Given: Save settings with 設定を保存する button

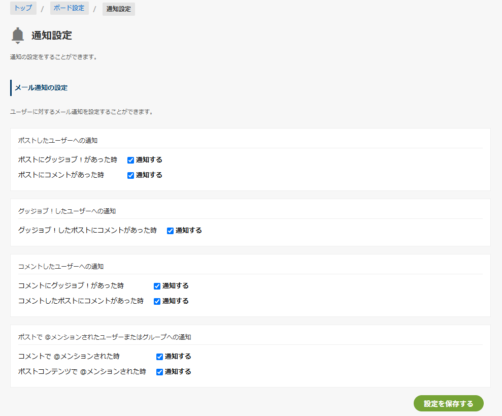Looking at the screenshot, I should coord(448,403).
